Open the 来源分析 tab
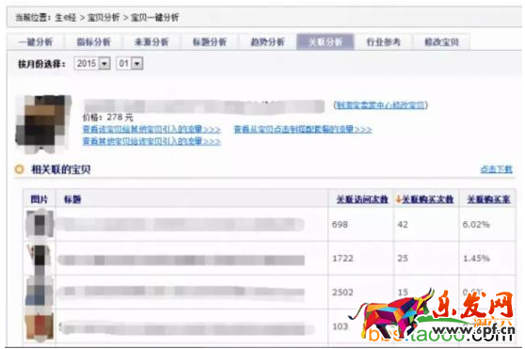 click(151, 42)
